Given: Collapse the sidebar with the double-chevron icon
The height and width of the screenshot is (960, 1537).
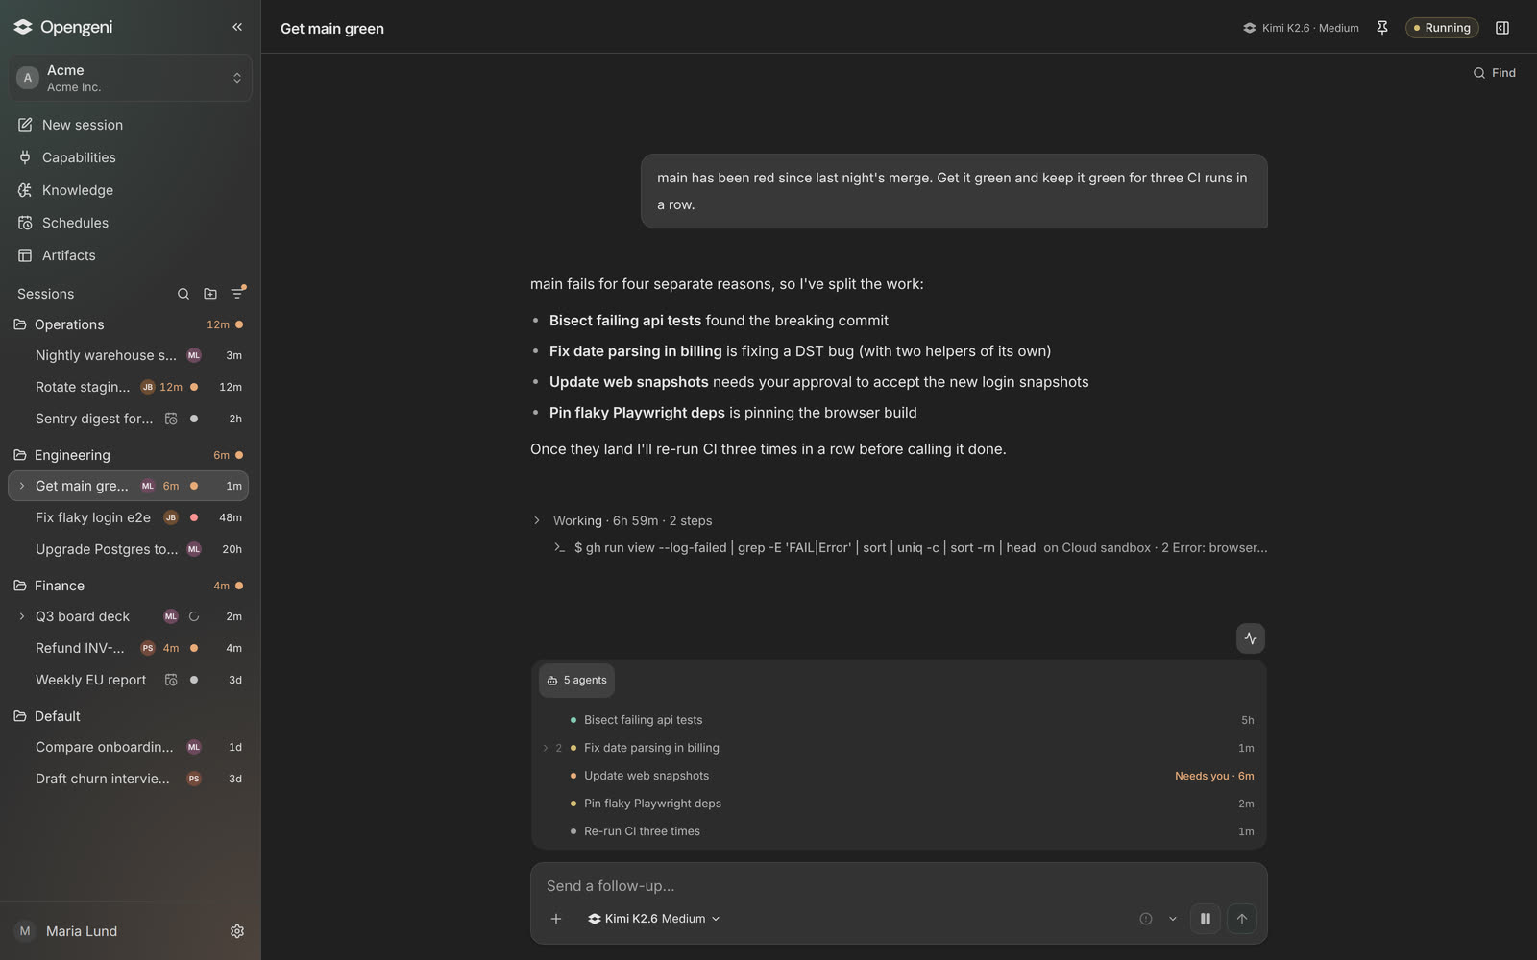Looking at the screenshot, I should 237,27.
